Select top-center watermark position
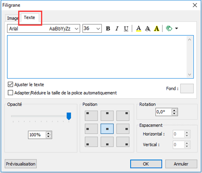This screenshot has width=202, height=173. coord(107,115)
